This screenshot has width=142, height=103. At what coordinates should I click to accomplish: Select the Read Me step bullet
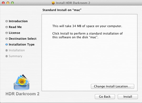(x=7, y=27)
